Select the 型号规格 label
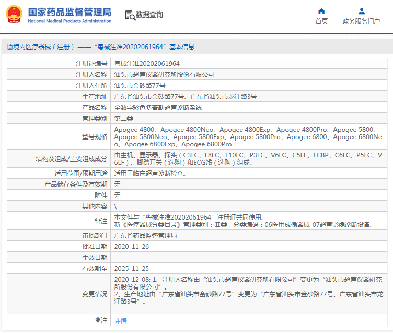This screenshot has height=333, width=393. (95, 136)
